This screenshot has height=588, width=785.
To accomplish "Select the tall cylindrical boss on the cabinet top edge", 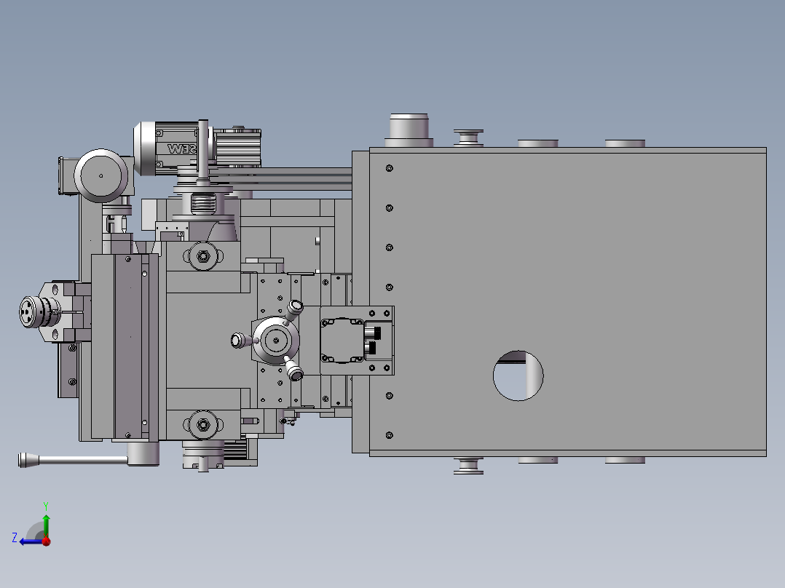I will [409, 130].
